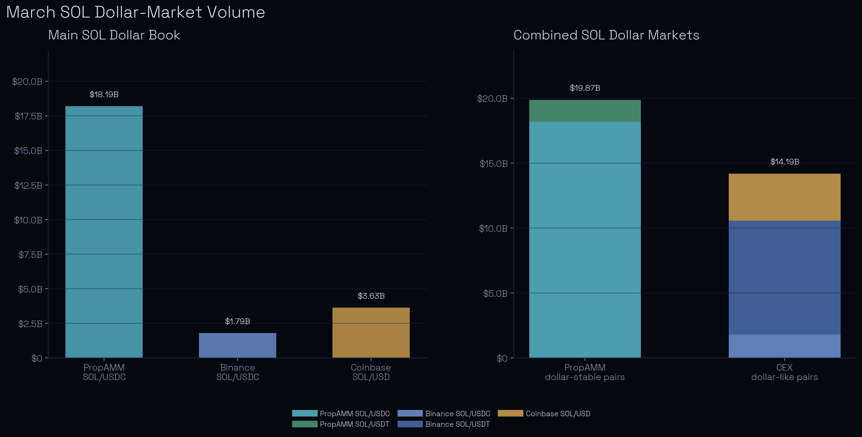This screenshot has width=862, height=437.
Task: Click the Combined SOL Dollar Markets subtitle
Action: (x=606, y=35)
